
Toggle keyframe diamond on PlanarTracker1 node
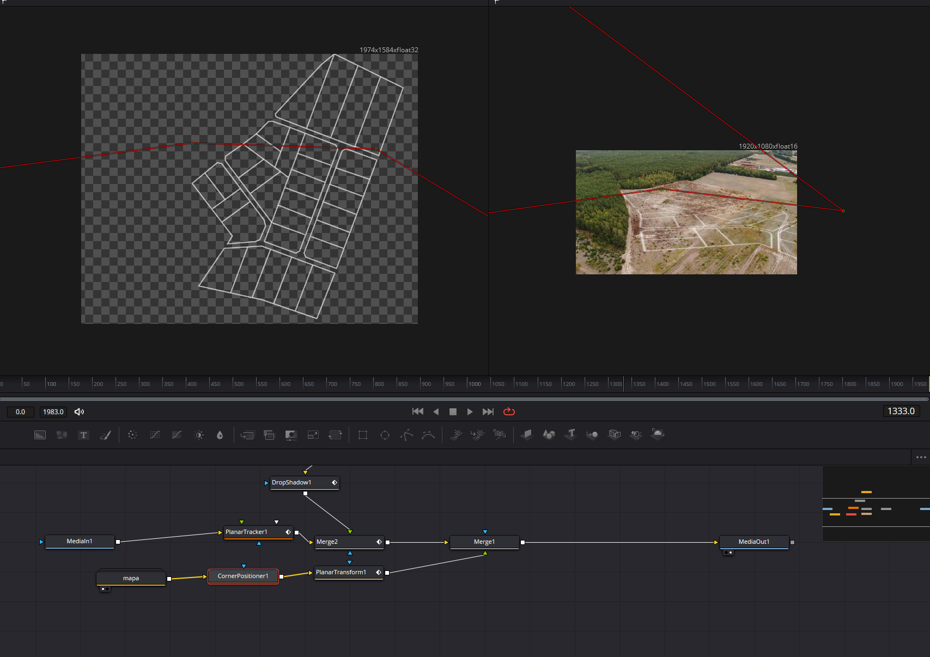pos(288,532)
